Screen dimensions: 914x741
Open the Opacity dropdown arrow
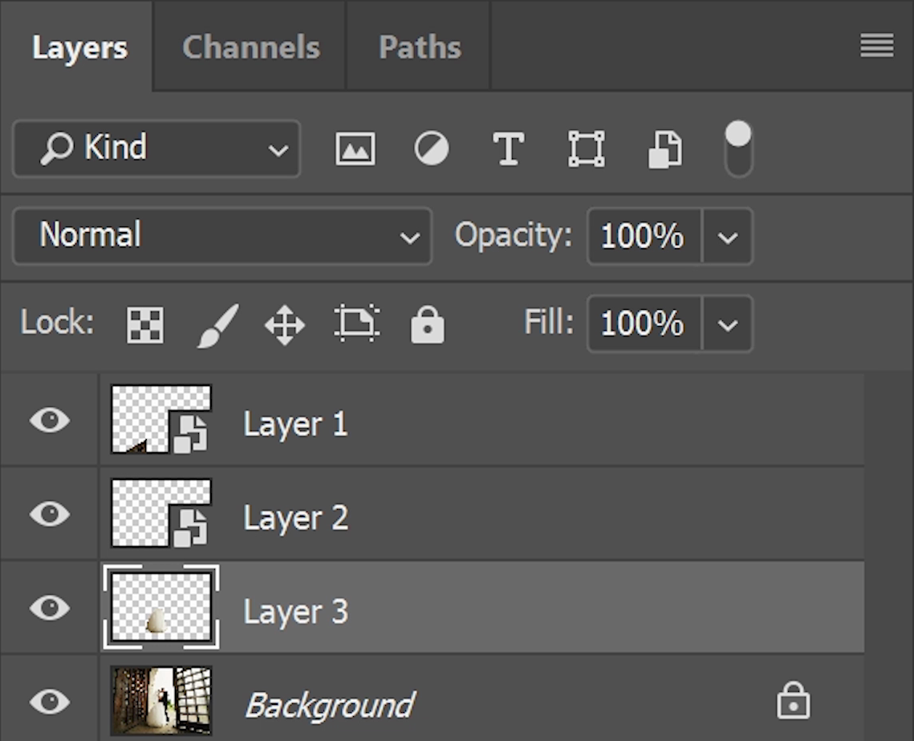[x=727, y=236]
